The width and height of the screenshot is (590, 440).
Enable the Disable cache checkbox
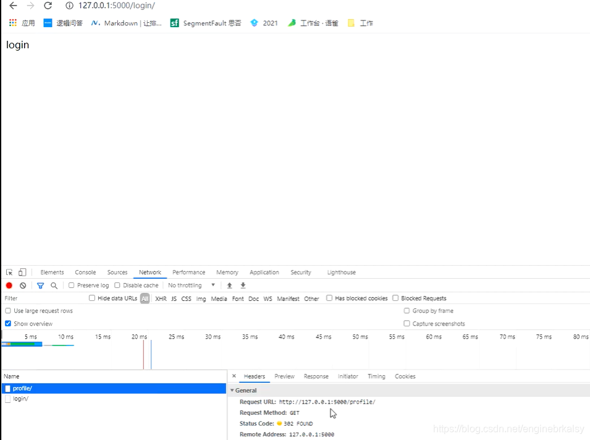point(117,286)
